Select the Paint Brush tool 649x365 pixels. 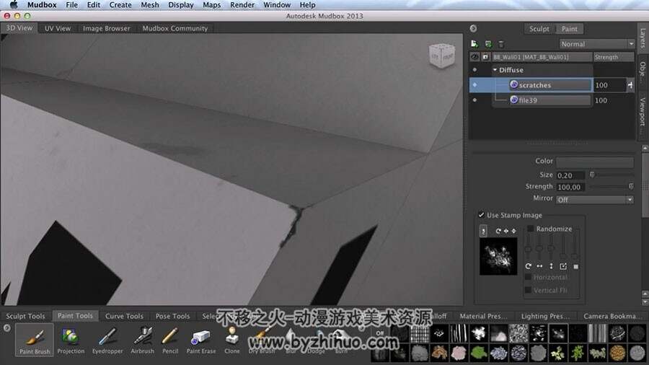[35, 340]
